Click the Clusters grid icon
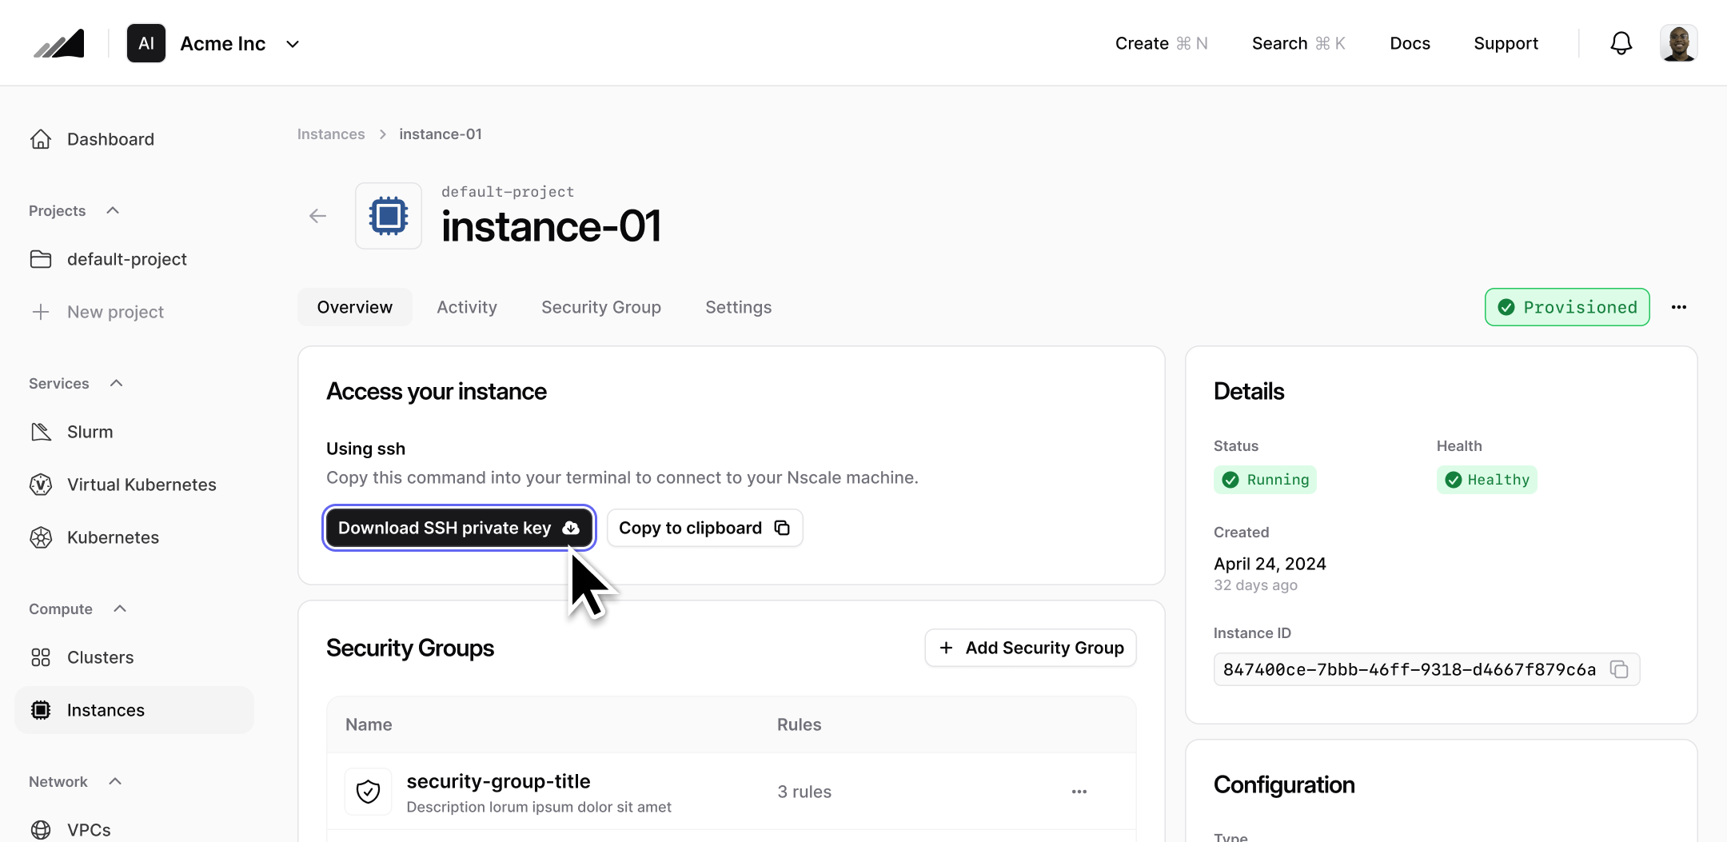1727x842 pixels. click(41, 657)
